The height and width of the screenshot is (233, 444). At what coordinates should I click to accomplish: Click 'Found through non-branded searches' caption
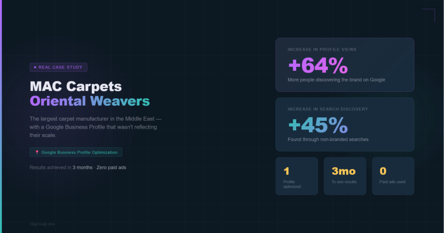(x=328, y=139)
